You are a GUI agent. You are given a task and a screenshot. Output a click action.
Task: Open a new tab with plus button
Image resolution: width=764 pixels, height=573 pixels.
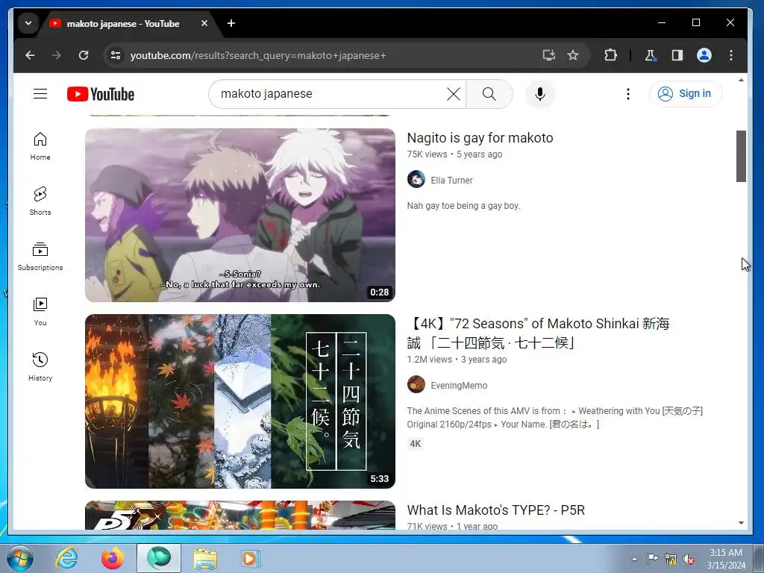(x=231, y=23)
